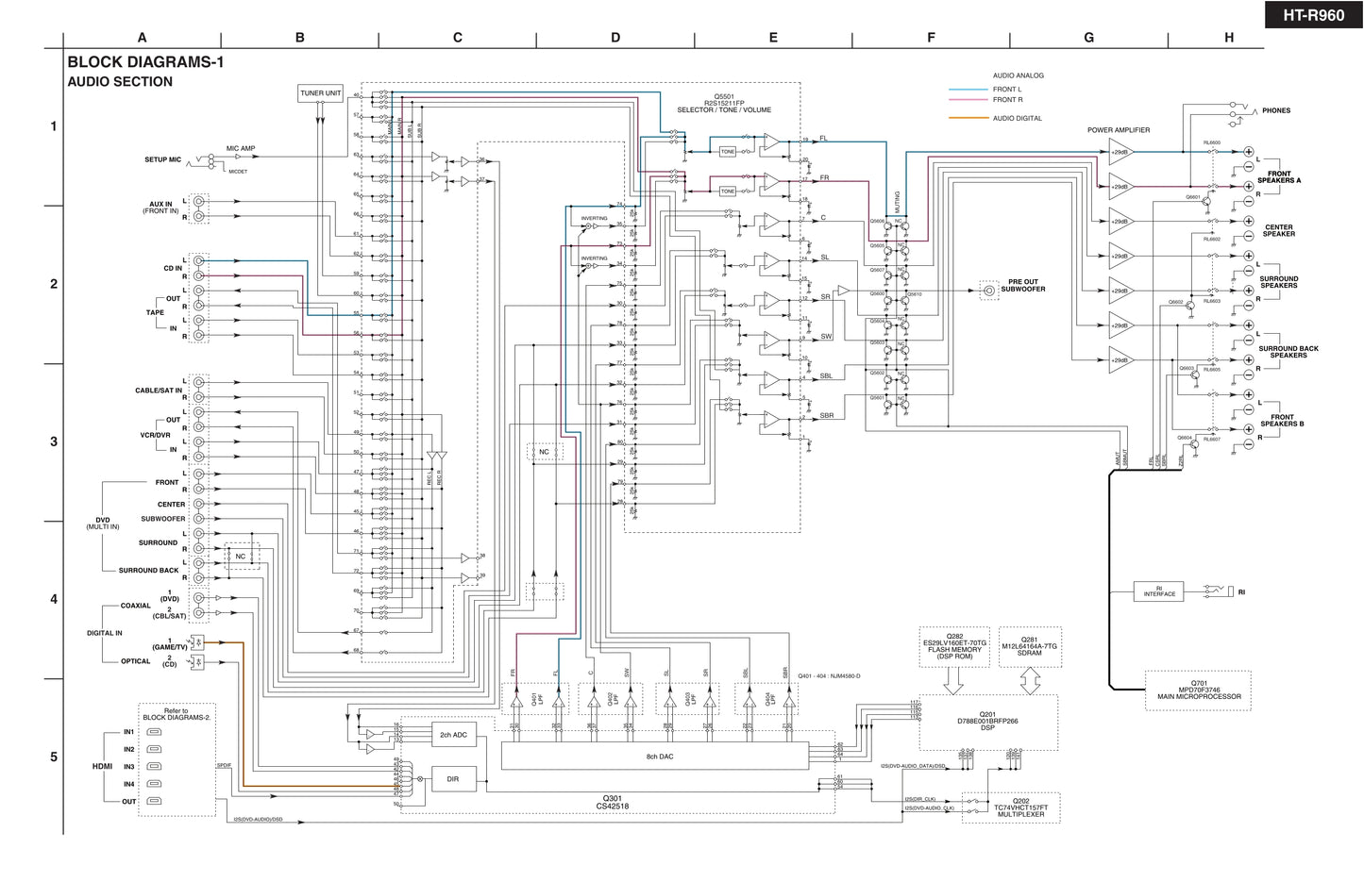Select the DIR block

pyautogui.click(x=453, y=779)
